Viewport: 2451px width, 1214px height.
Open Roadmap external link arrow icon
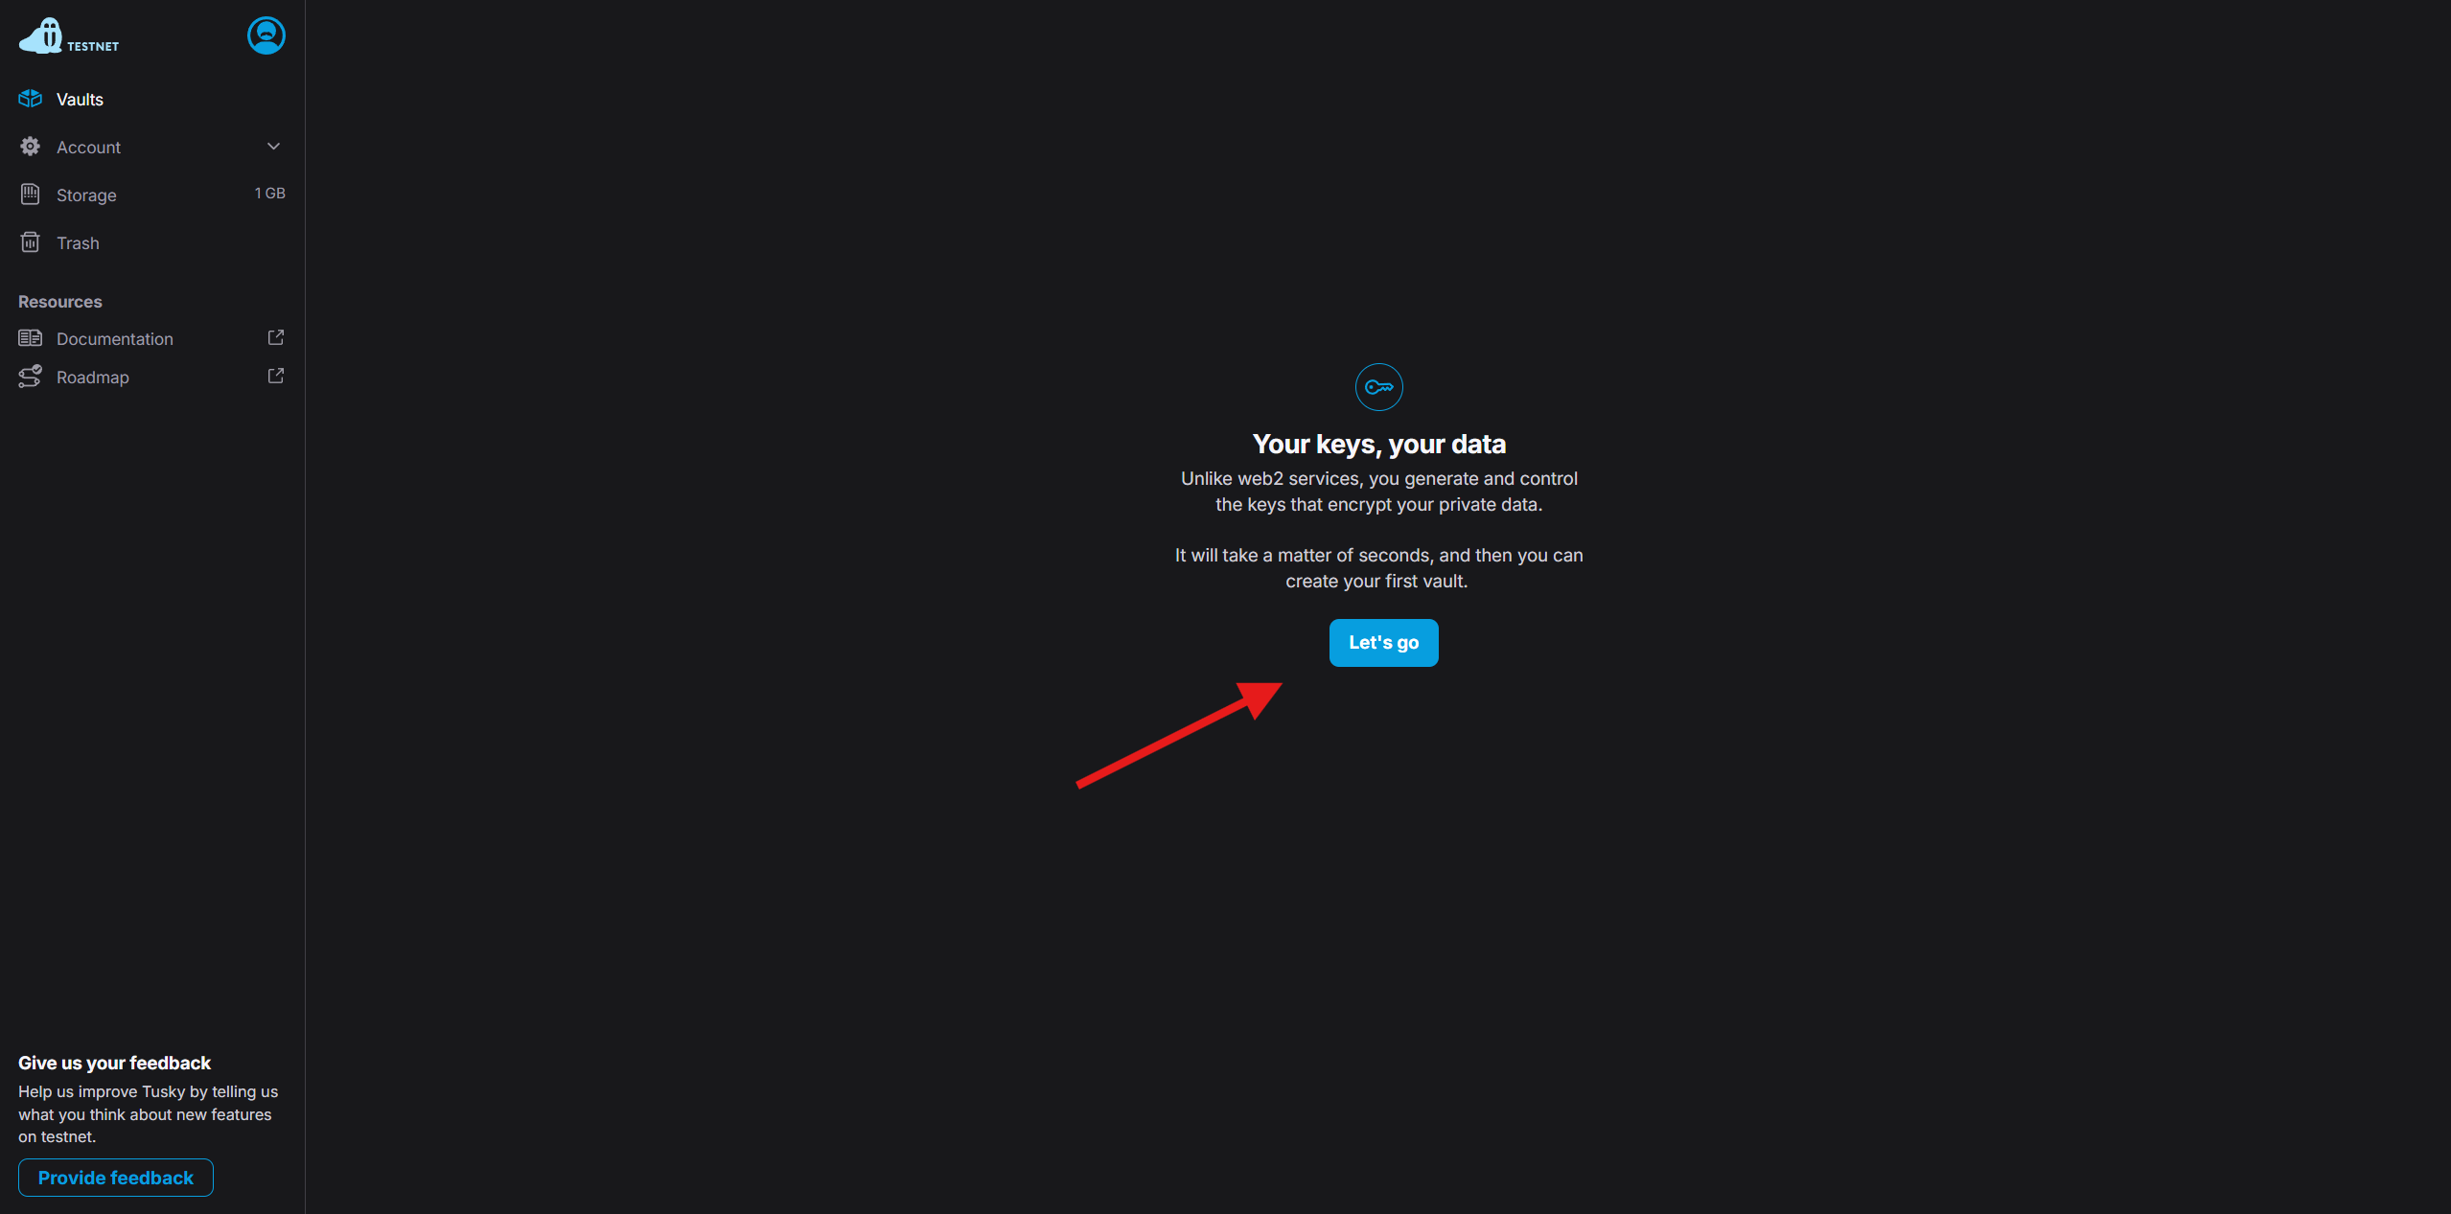pyautogui.click(x=276, y=376)
